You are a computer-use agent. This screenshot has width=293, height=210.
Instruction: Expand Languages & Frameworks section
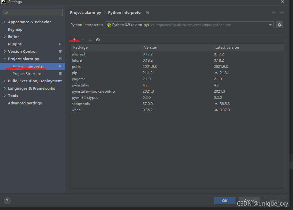coord(5,88)
